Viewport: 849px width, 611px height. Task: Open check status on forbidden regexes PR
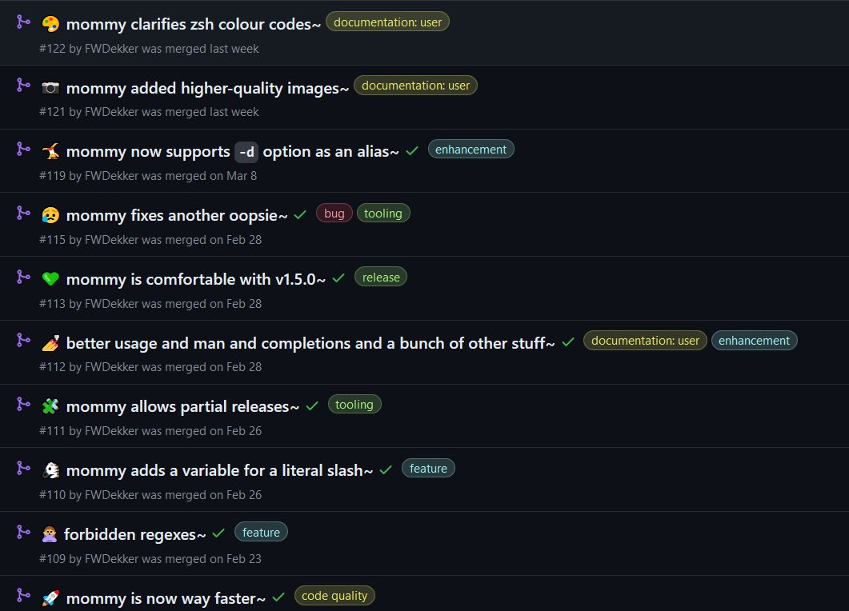pos(218,533)
